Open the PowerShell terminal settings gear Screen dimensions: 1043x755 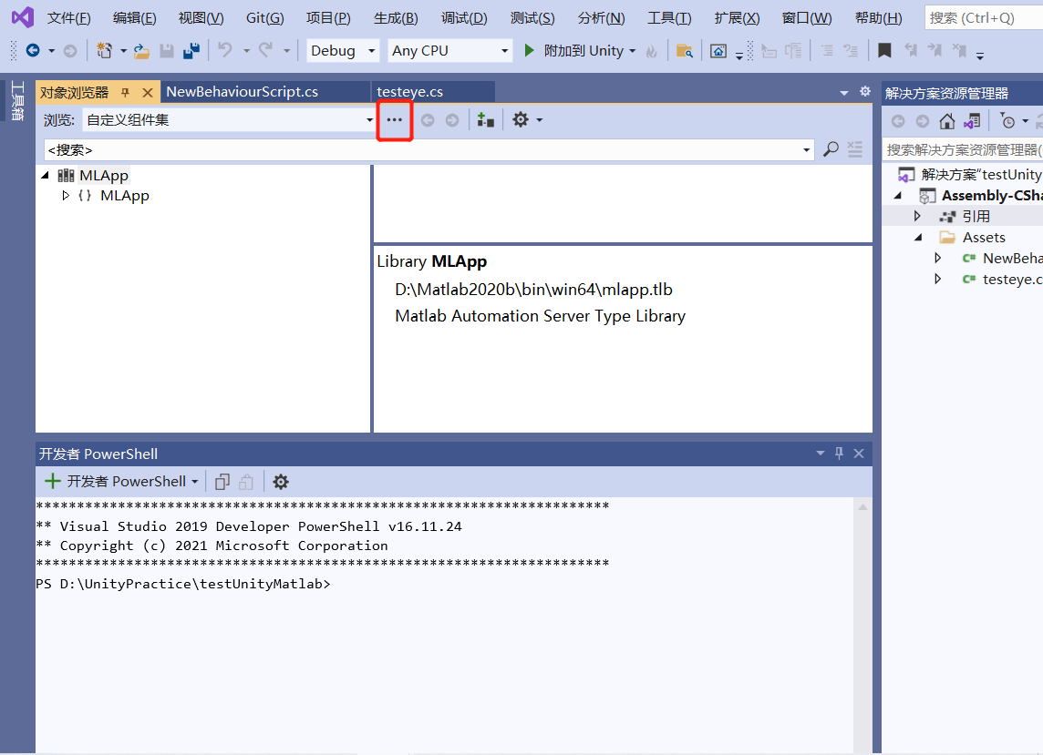[281, 482]
